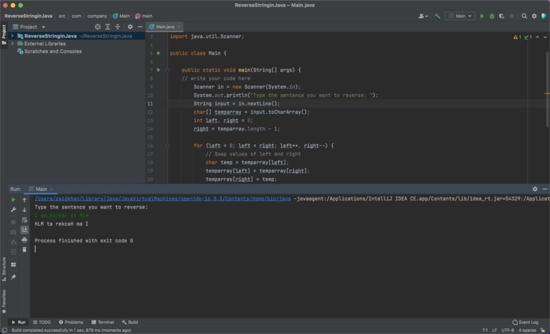Click the green typo check indicator
Viewport: 550px width, 334px height.
(528, 37)
